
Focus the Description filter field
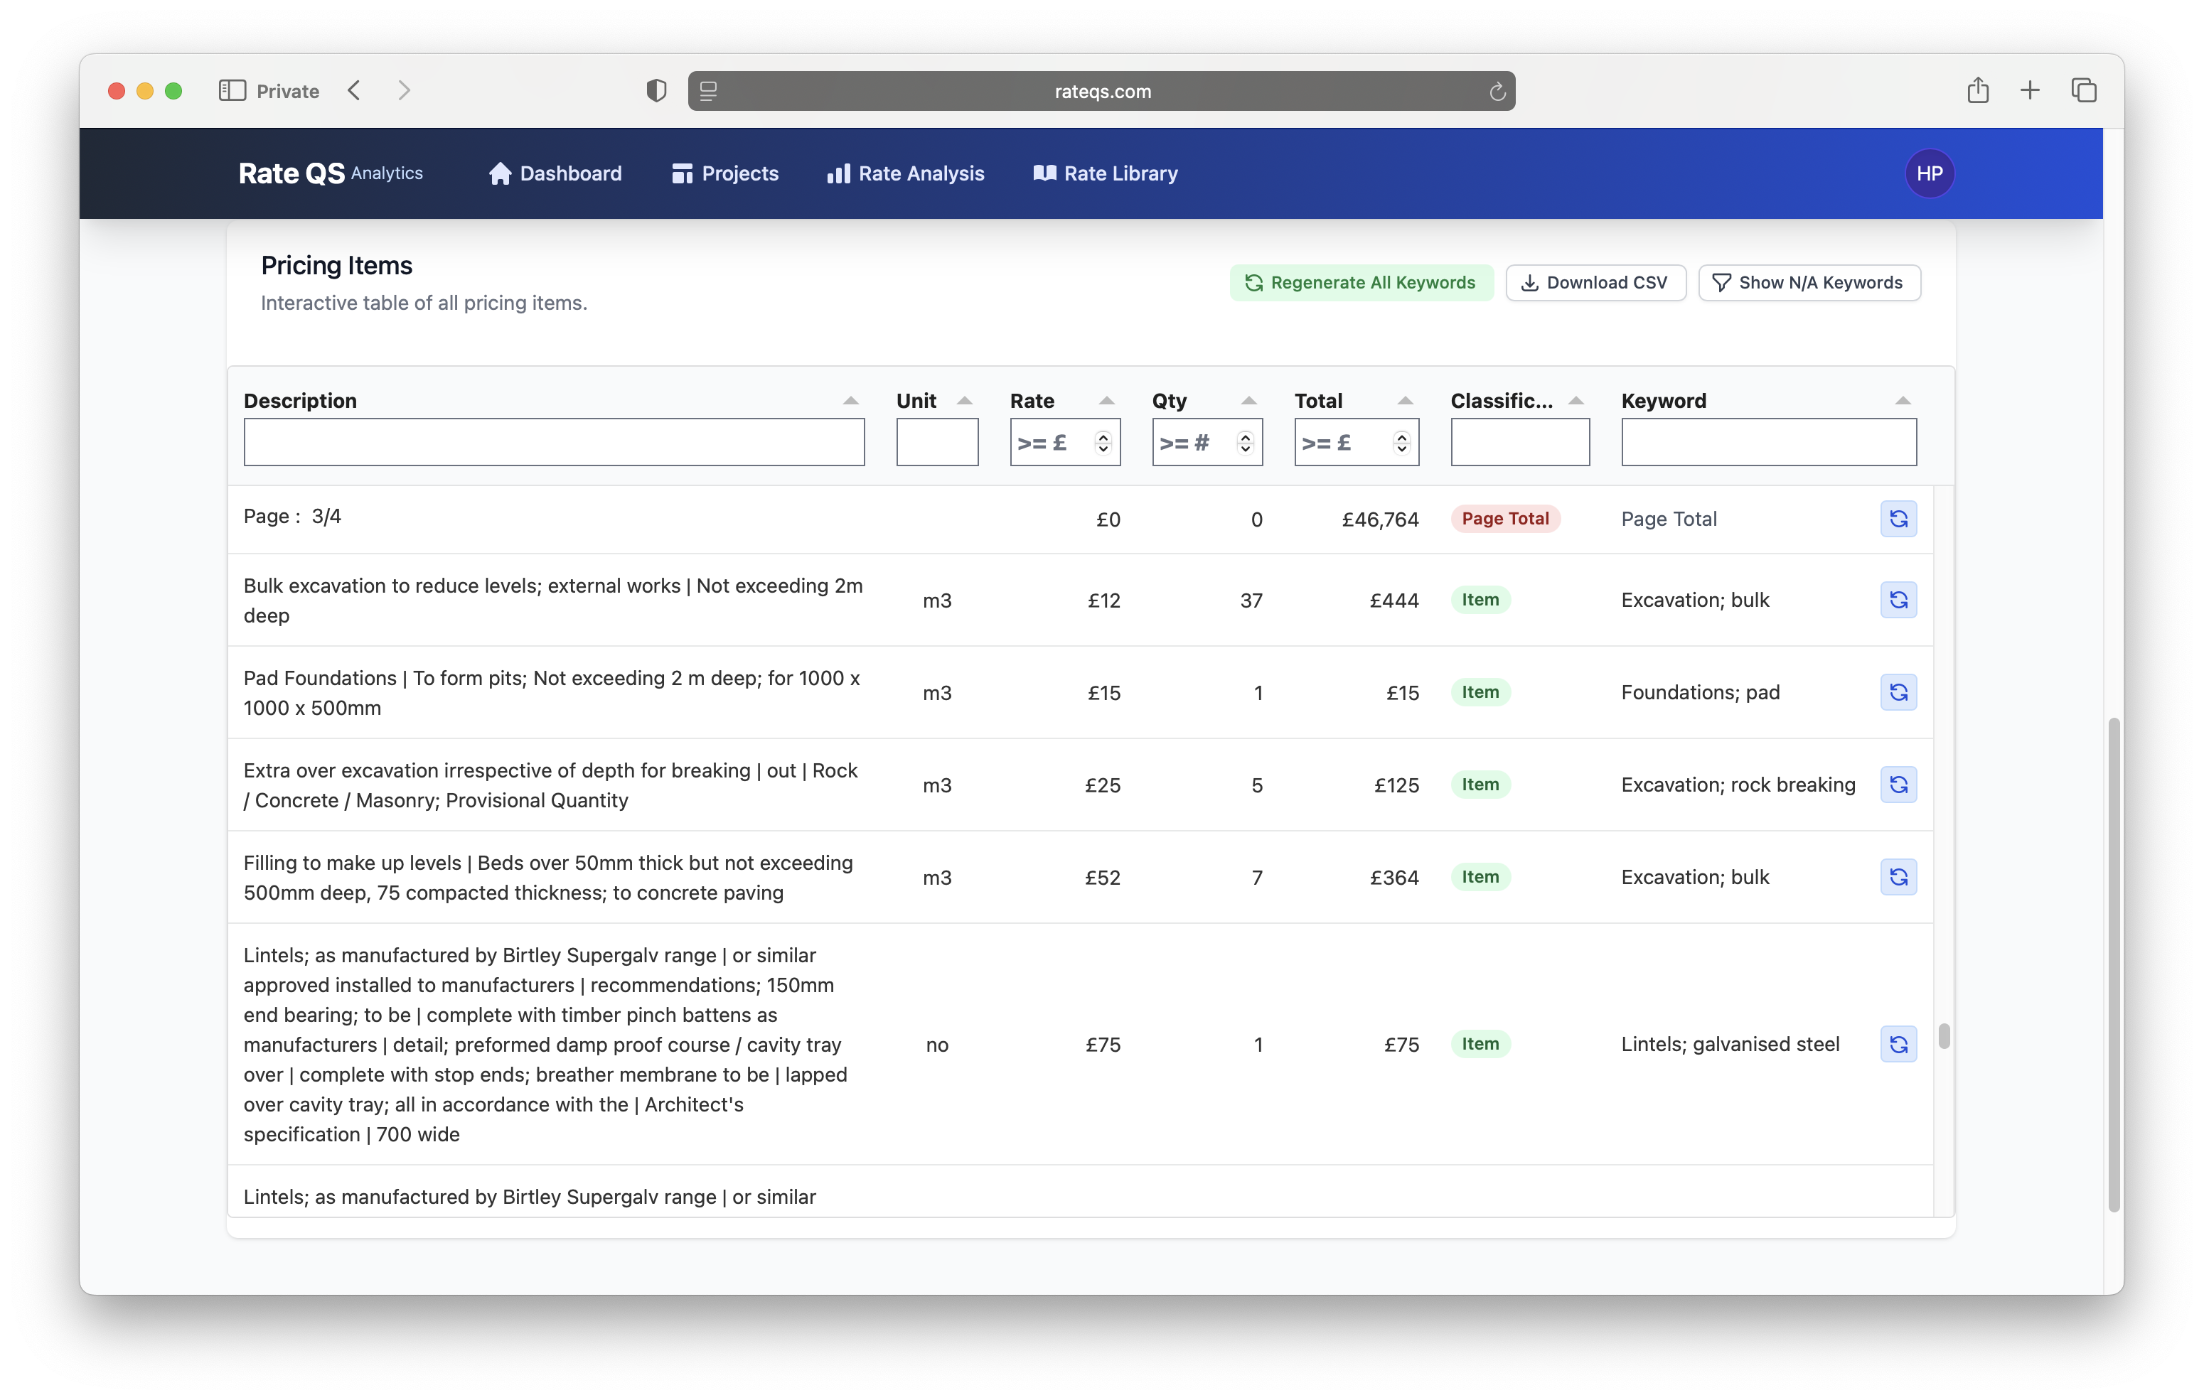click(554, 442)
